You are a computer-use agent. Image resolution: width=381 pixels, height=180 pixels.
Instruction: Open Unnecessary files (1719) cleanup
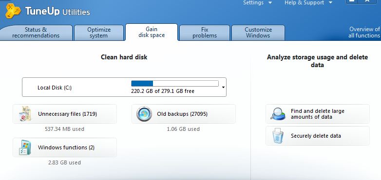tap(65, 114)
